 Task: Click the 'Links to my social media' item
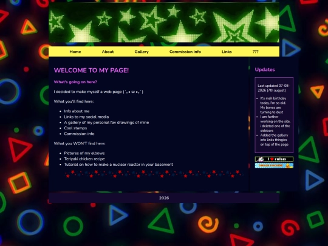(86, 117)
